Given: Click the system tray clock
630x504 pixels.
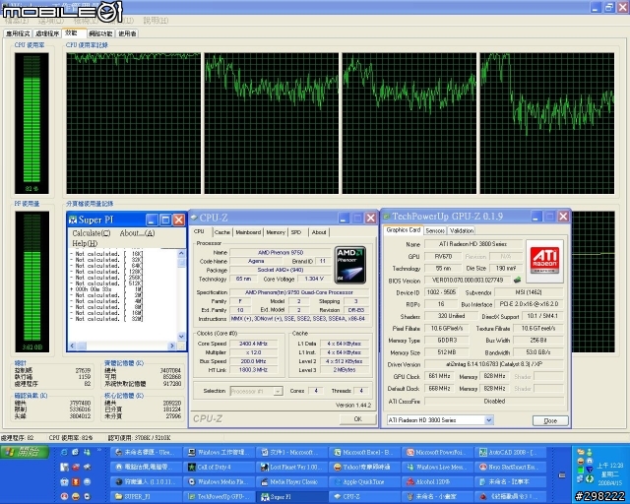Looking at the screenshot, I should point(610,474).
